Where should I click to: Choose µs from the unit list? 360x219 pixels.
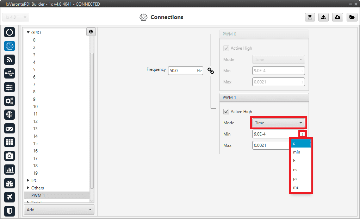pyautogui.click(x=296, y=179)
